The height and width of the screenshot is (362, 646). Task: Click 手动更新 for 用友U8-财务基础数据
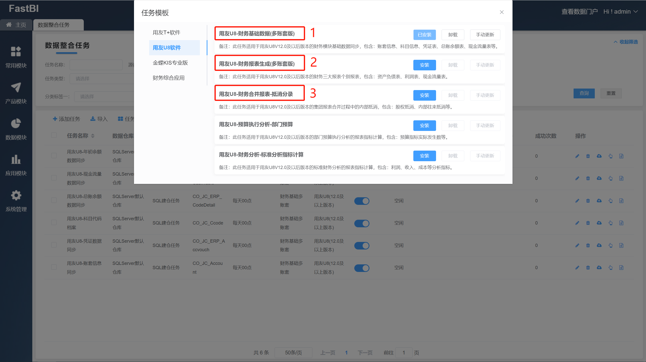coord(485,35)
